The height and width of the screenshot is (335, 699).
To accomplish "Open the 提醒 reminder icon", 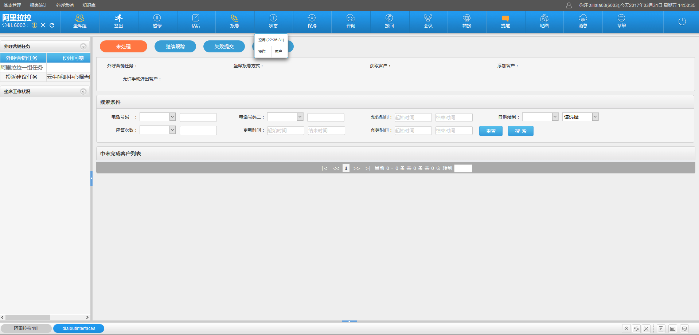I will (x=505, y=21).
